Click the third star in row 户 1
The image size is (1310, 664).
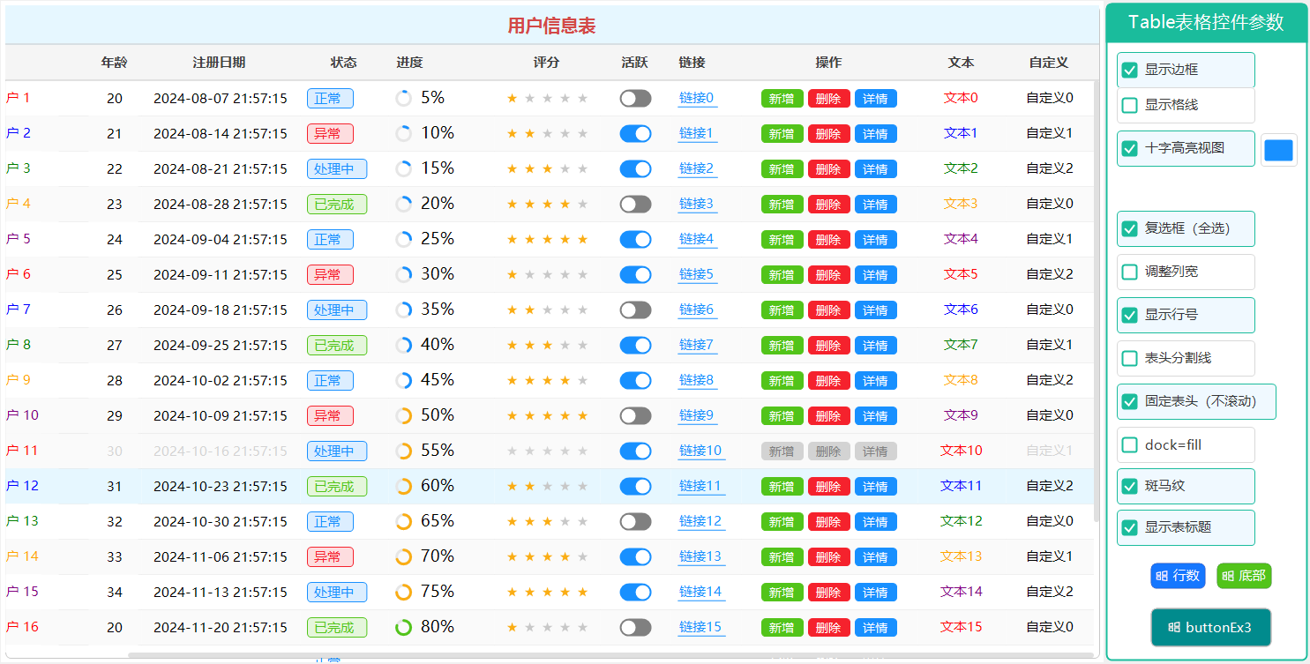tap(547, 98)
